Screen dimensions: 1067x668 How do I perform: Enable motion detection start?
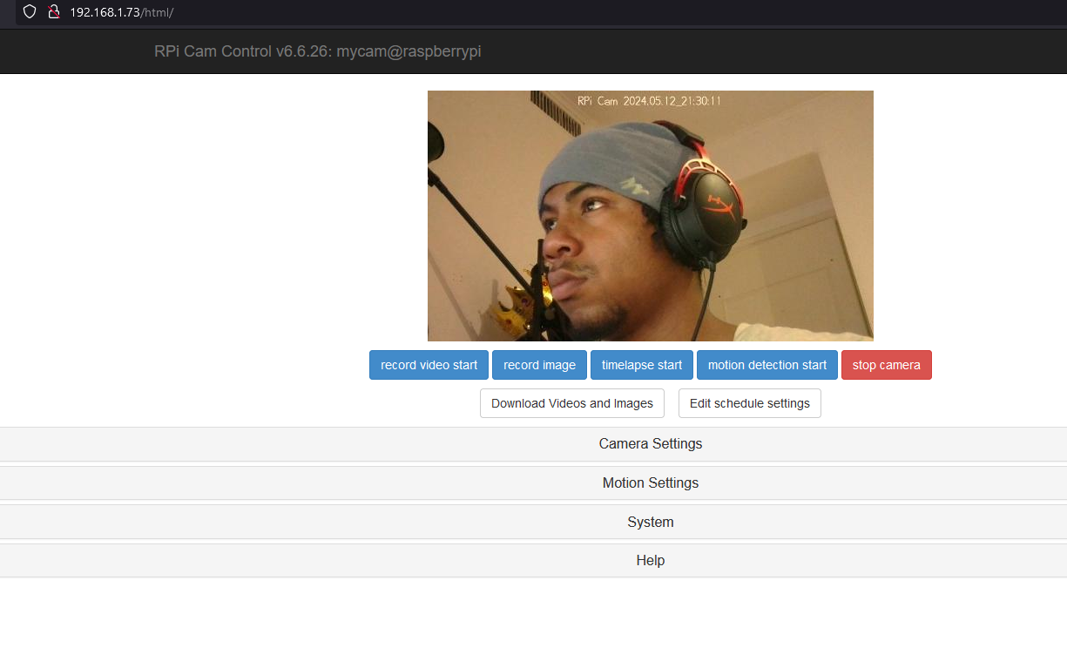766,365
